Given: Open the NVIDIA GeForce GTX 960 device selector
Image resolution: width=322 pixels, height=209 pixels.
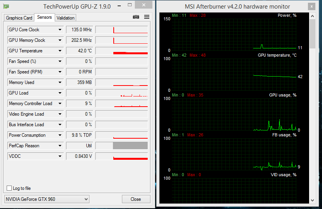Looking at the screenshot, I should [x=47, y=199].
